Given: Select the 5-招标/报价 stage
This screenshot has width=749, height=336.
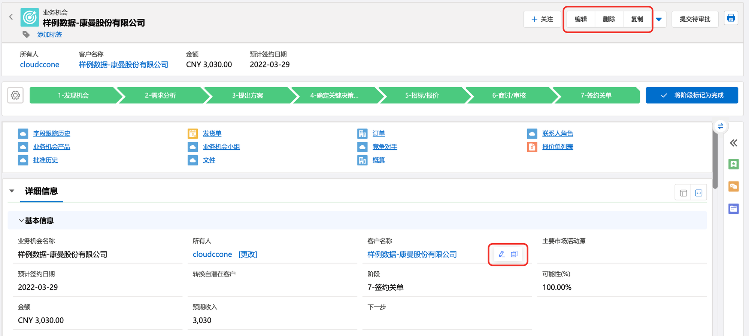Looking at the screenshot, I should (x=422, y=95).
